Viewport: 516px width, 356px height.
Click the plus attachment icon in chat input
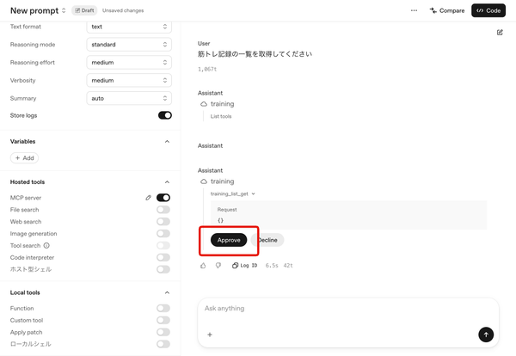(x=210, y=335)
